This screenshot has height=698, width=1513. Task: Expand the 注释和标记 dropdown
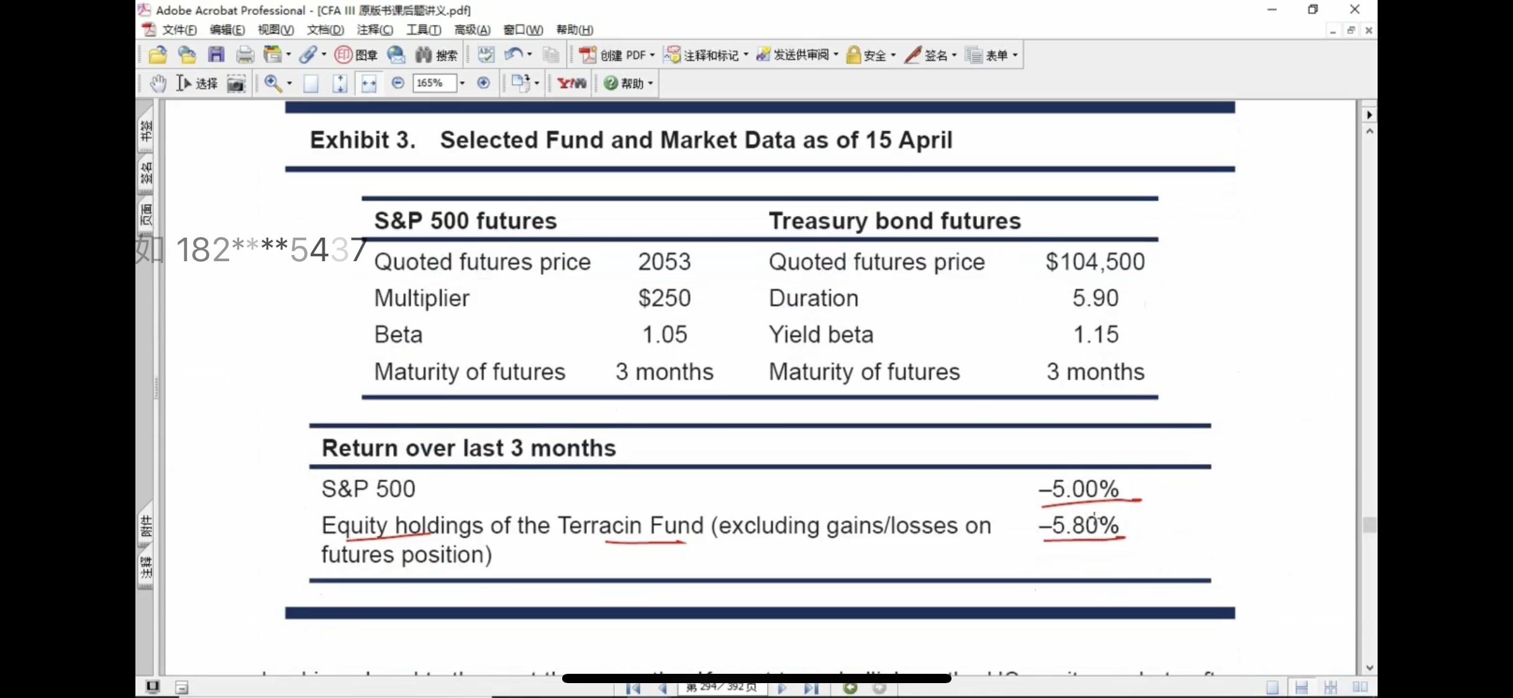(745, 55)
